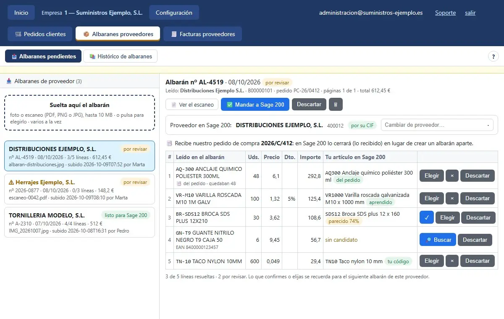Log out with the salir link
The height and width of the screenshot is (319, 504).
[x=470, y=13]
